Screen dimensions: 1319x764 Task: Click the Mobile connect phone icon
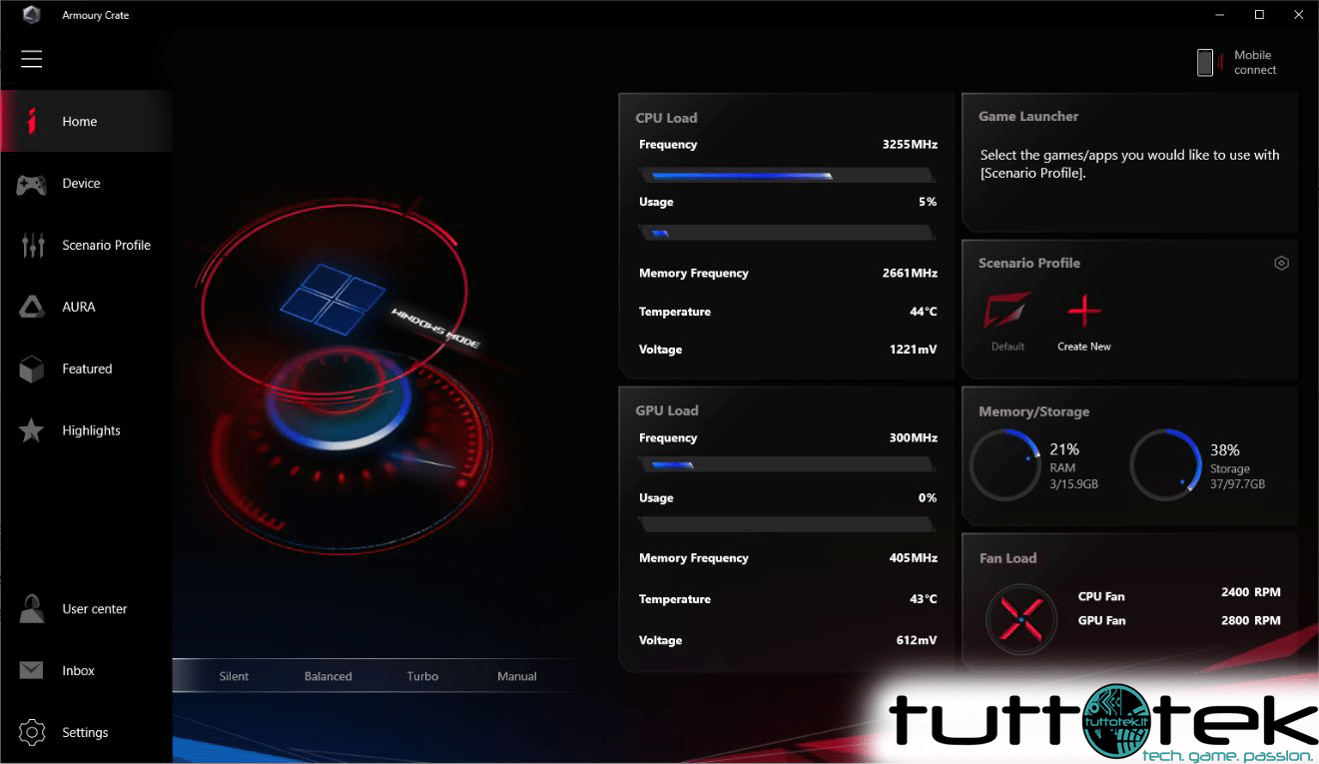(1205, 63)
